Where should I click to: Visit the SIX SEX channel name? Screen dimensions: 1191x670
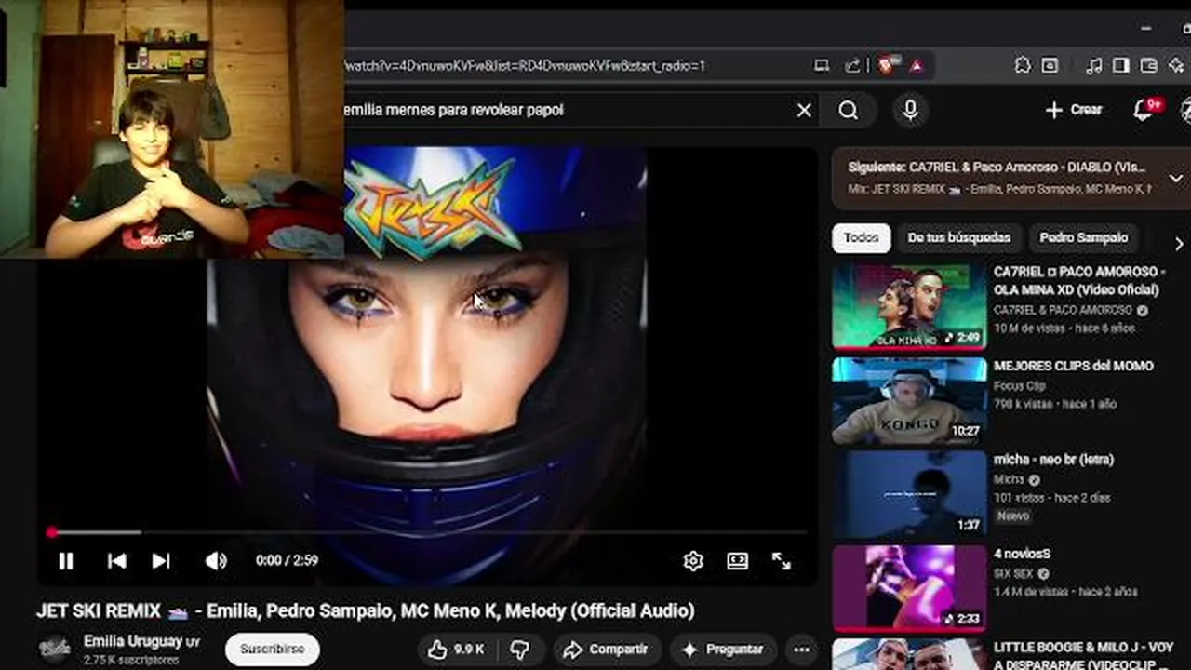click(1015, 574)
